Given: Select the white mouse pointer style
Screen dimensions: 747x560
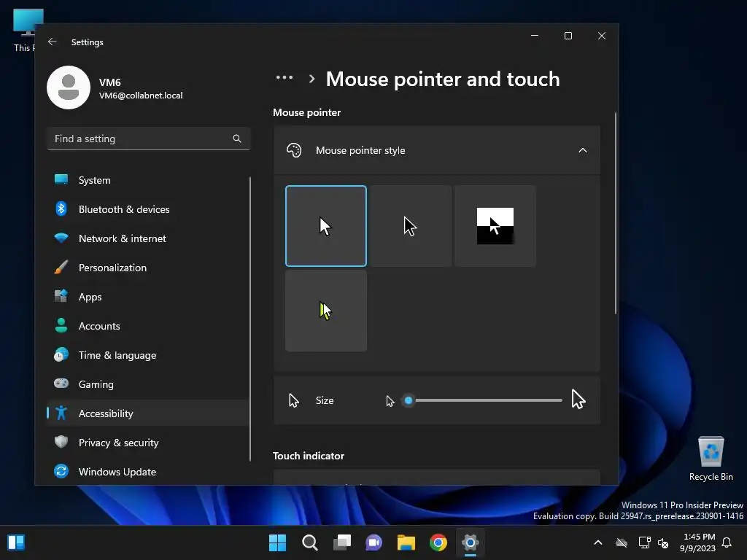Looking at the screenshot, I should click(x=326, y=226).
